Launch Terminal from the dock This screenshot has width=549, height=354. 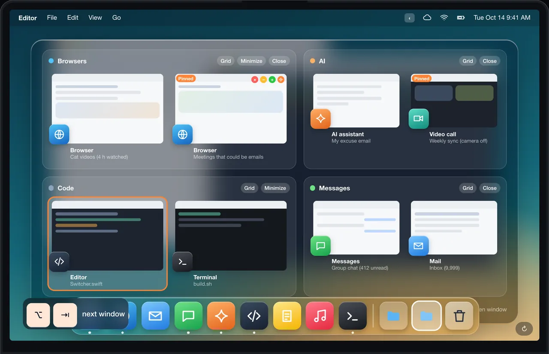tap(353, 316)
